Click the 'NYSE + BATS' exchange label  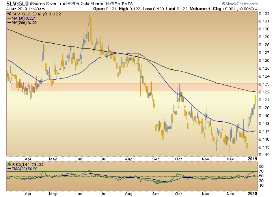pyautogui.click(x=119, y=4)
